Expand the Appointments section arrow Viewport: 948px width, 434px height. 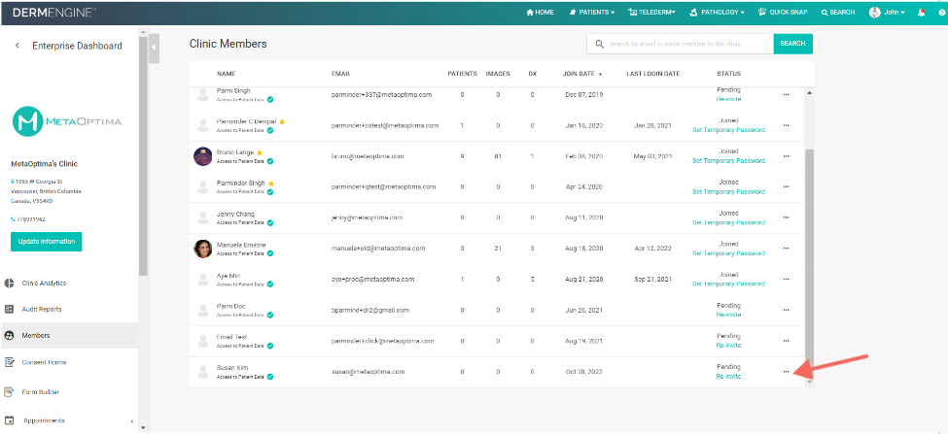coord(132,421)
